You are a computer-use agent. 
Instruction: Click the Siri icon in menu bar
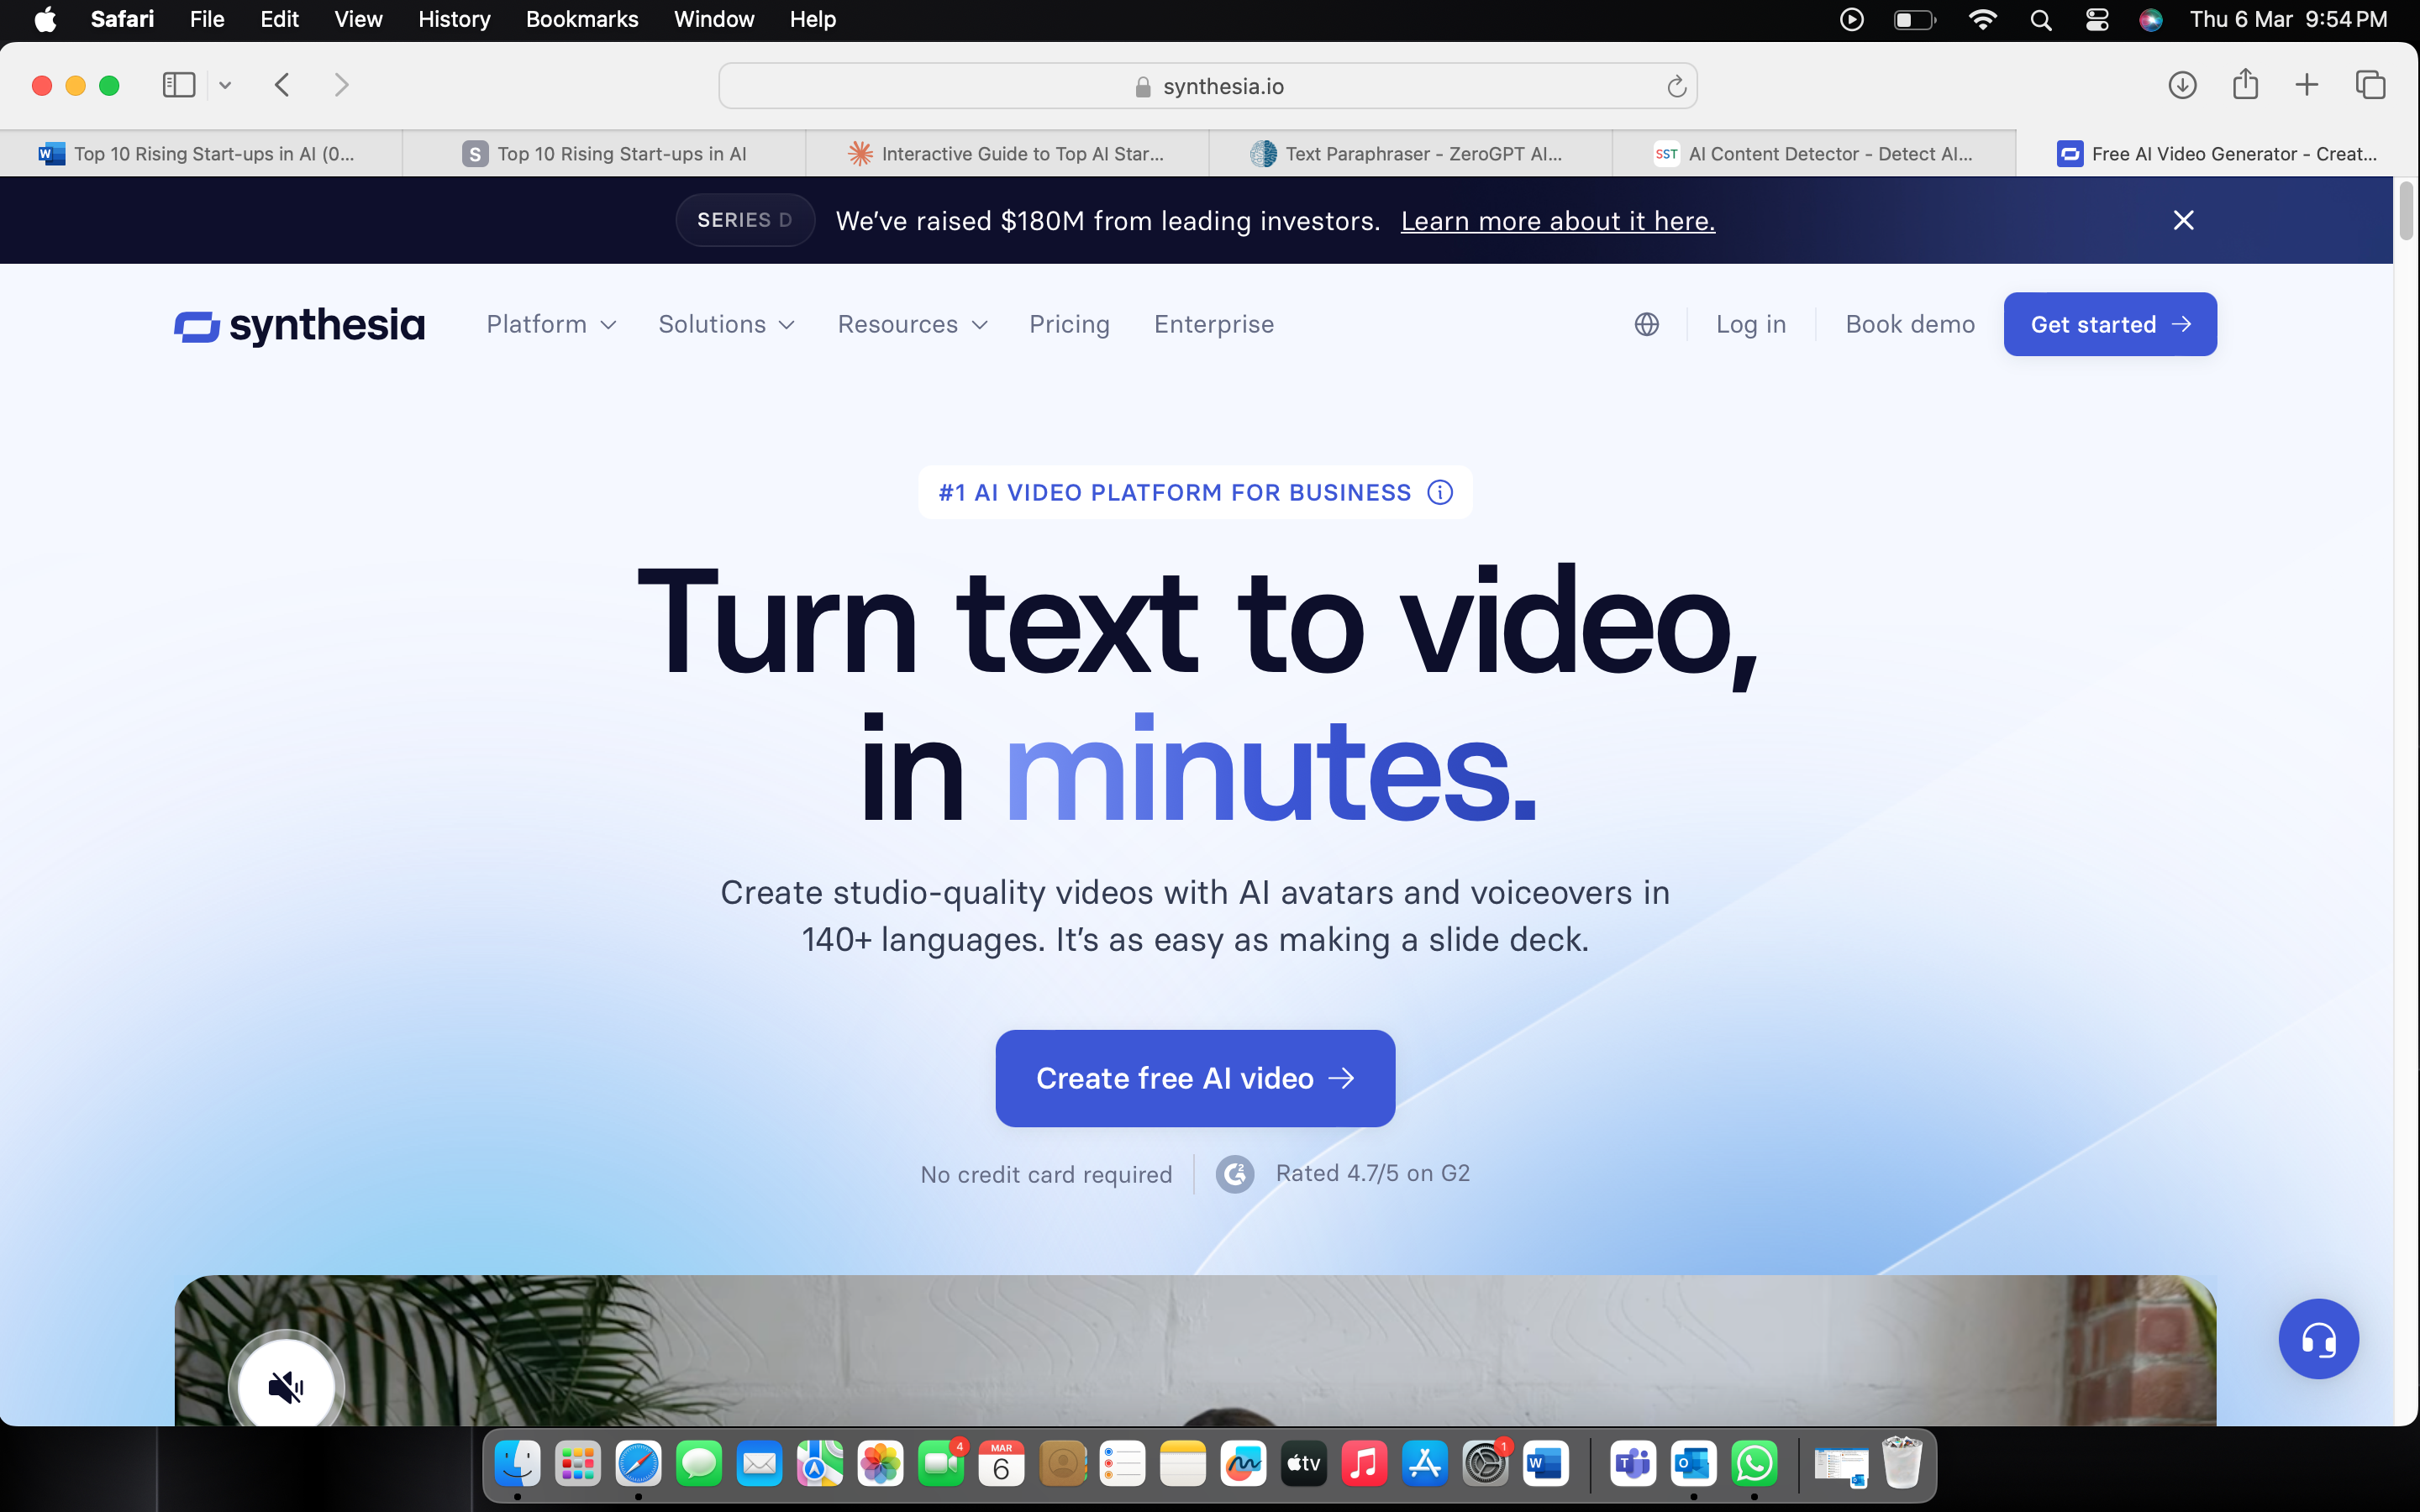(2151, 20)
